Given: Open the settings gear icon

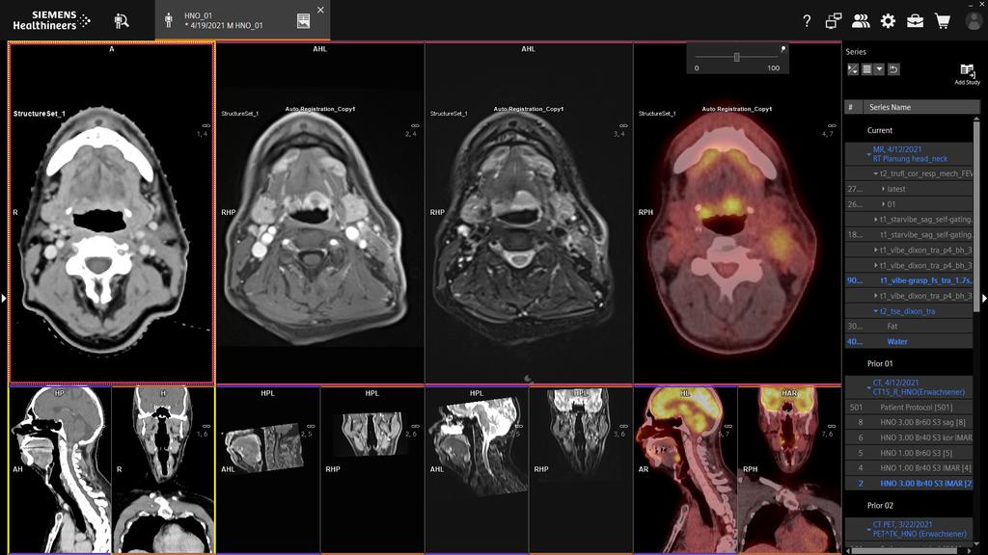Looking at the screenshot, I should pos(888,20).
